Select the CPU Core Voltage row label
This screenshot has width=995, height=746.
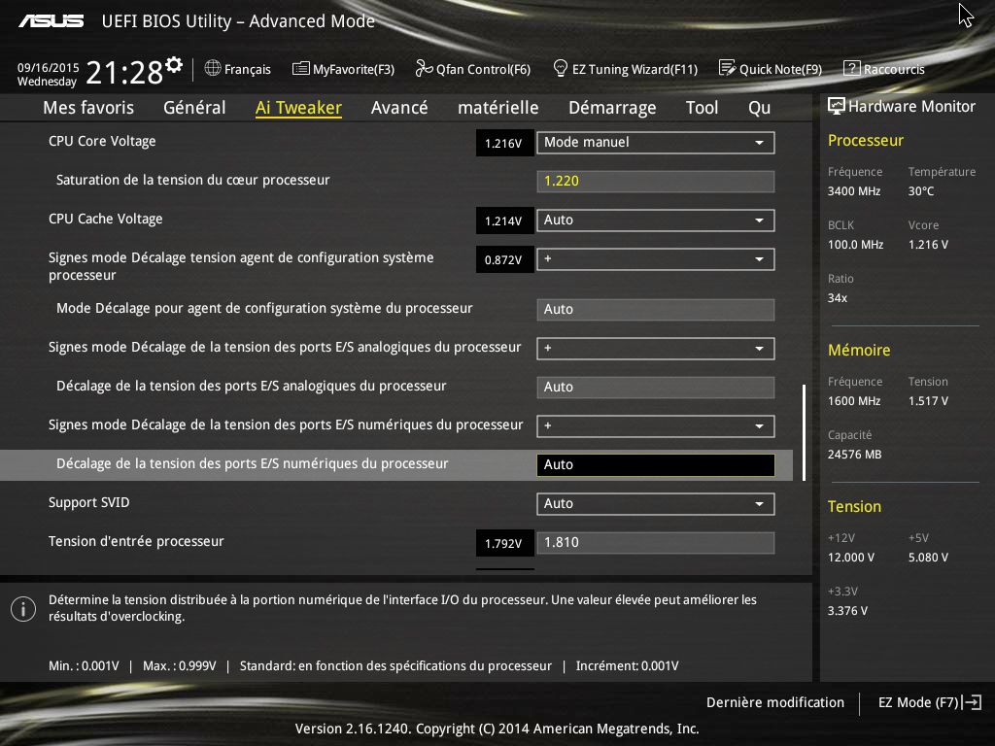(x=102, y=142)
